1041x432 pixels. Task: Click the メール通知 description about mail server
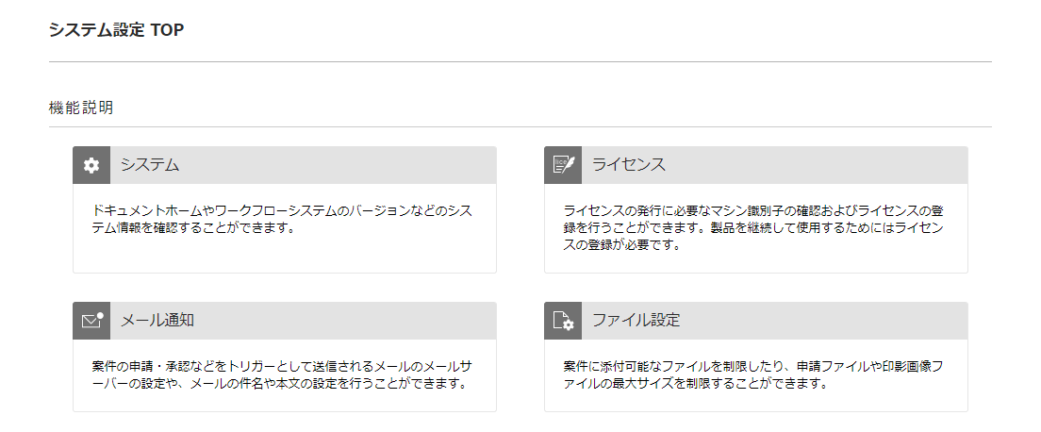tap(282, 375)
